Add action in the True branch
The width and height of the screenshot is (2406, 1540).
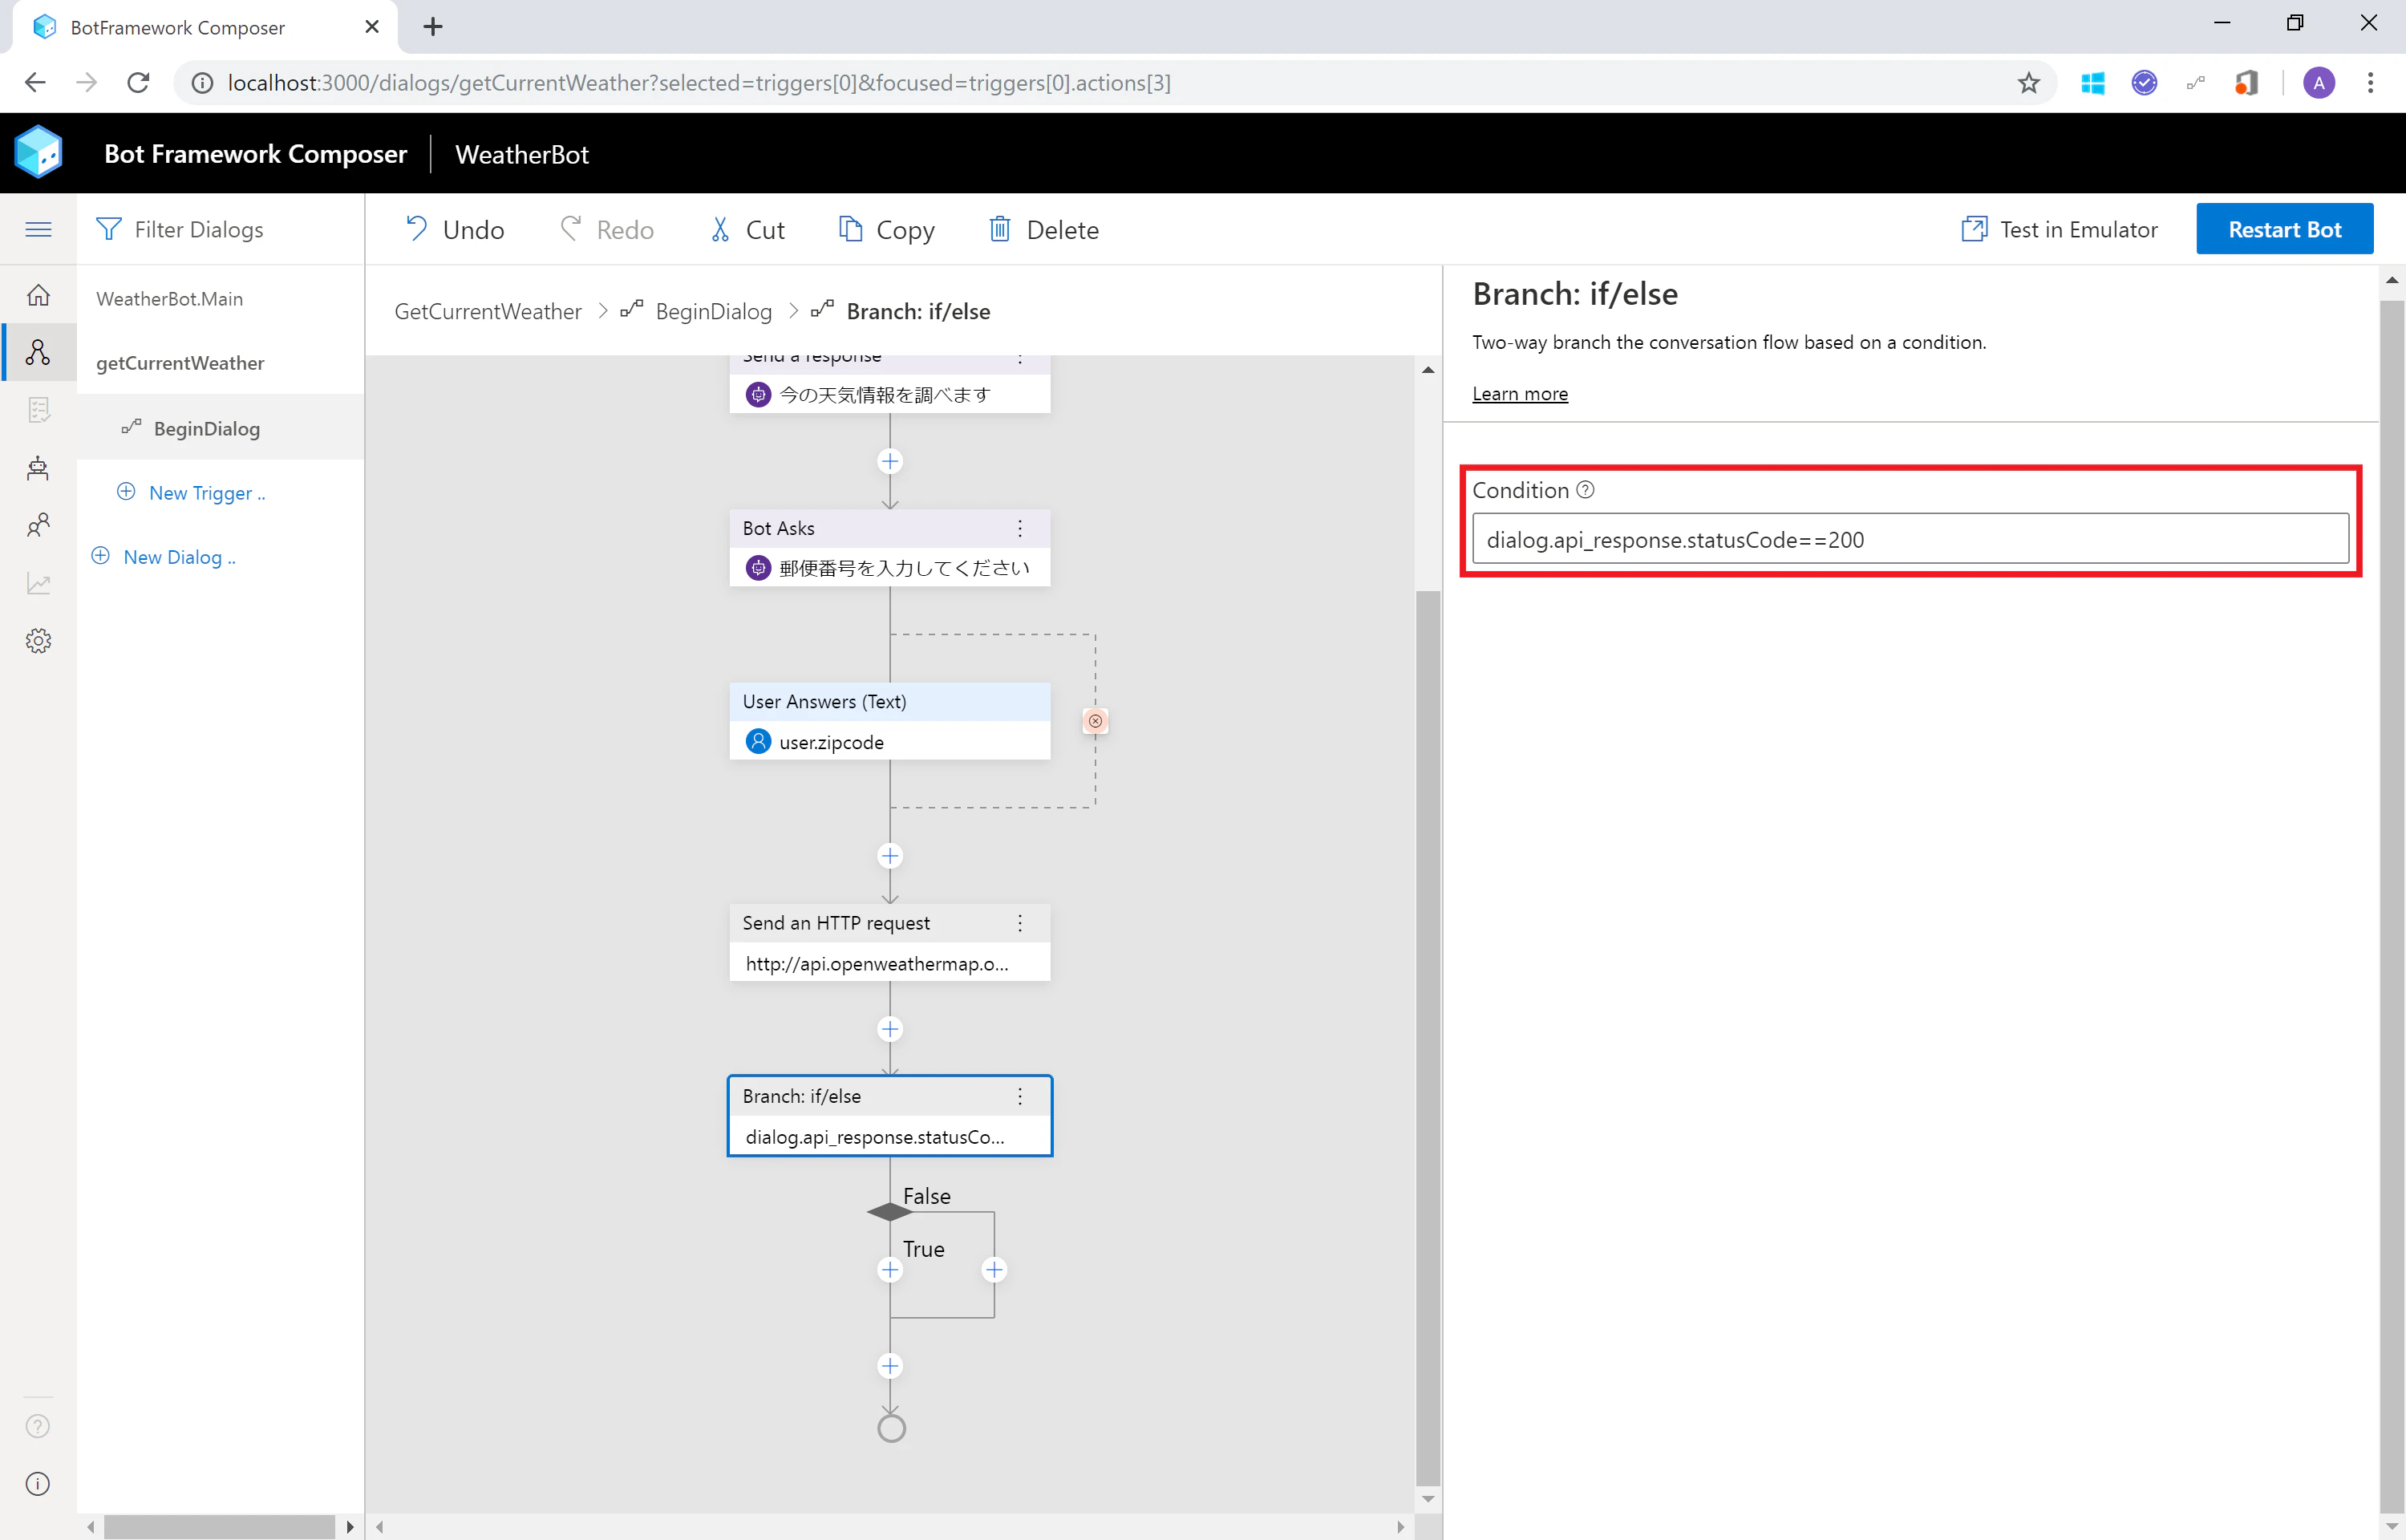(x=889, y=1270)
